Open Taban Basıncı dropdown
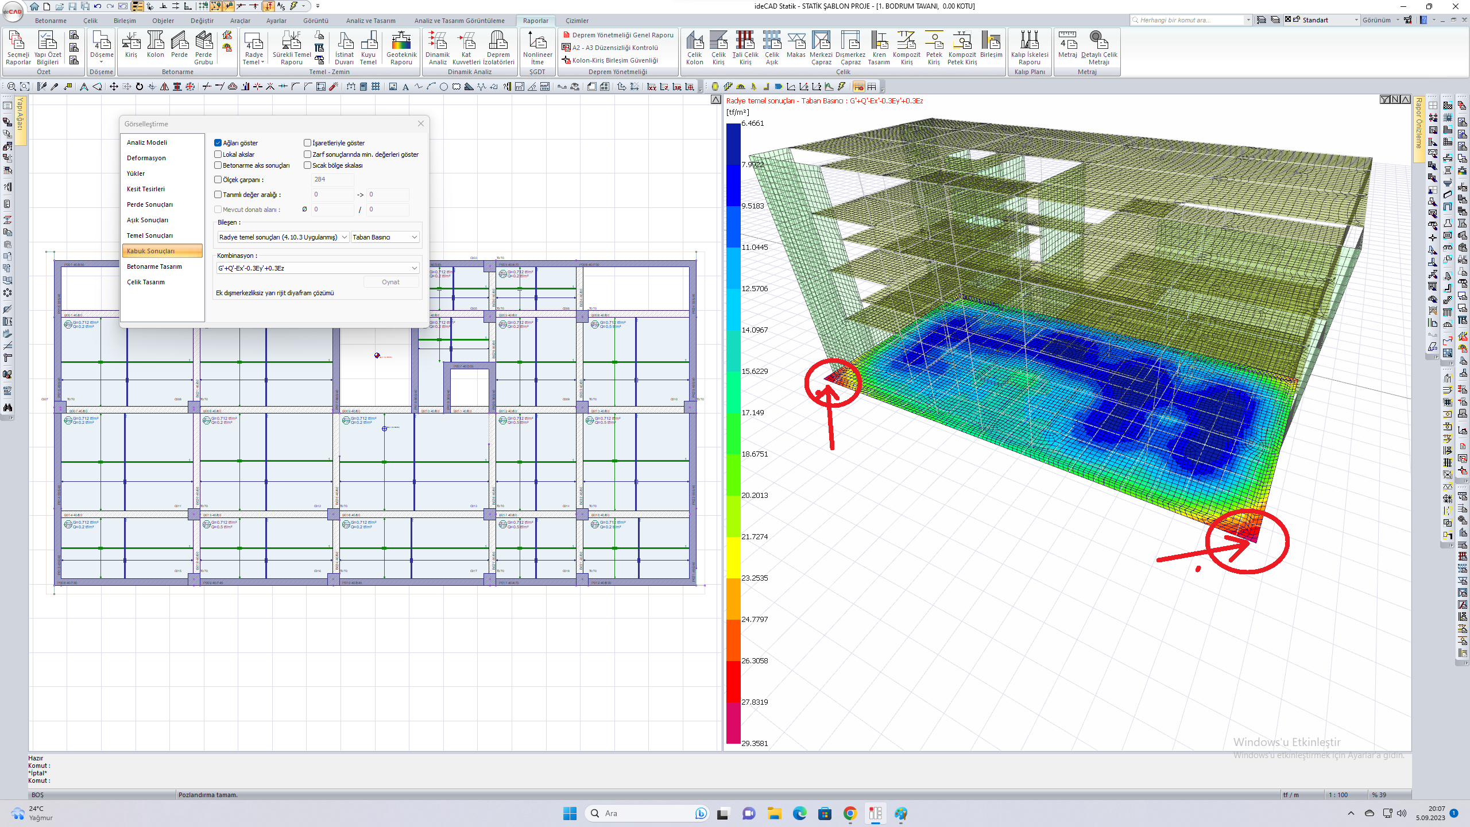Image resolution: width=1470 pixels, height=827 pixels. 385,237
